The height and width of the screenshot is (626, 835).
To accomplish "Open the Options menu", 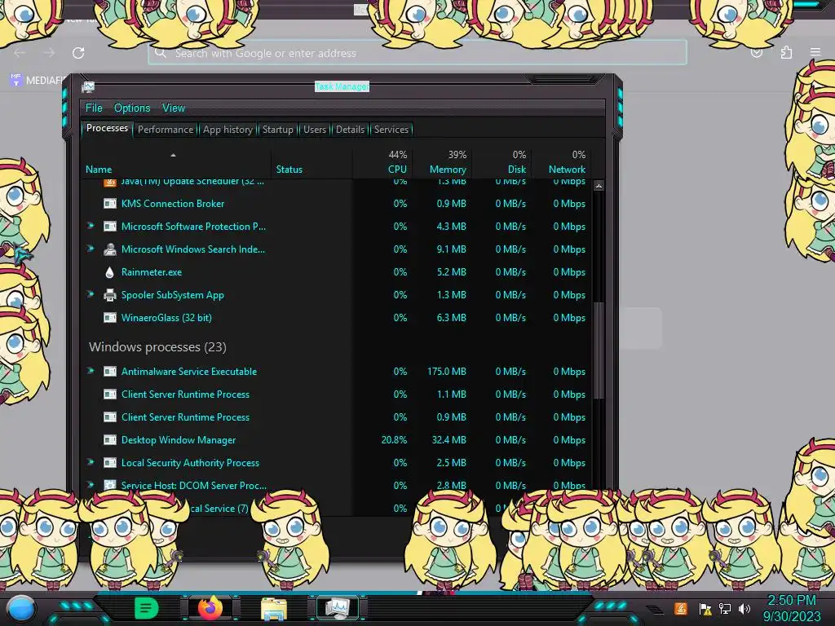I will [x=132, y=108].
